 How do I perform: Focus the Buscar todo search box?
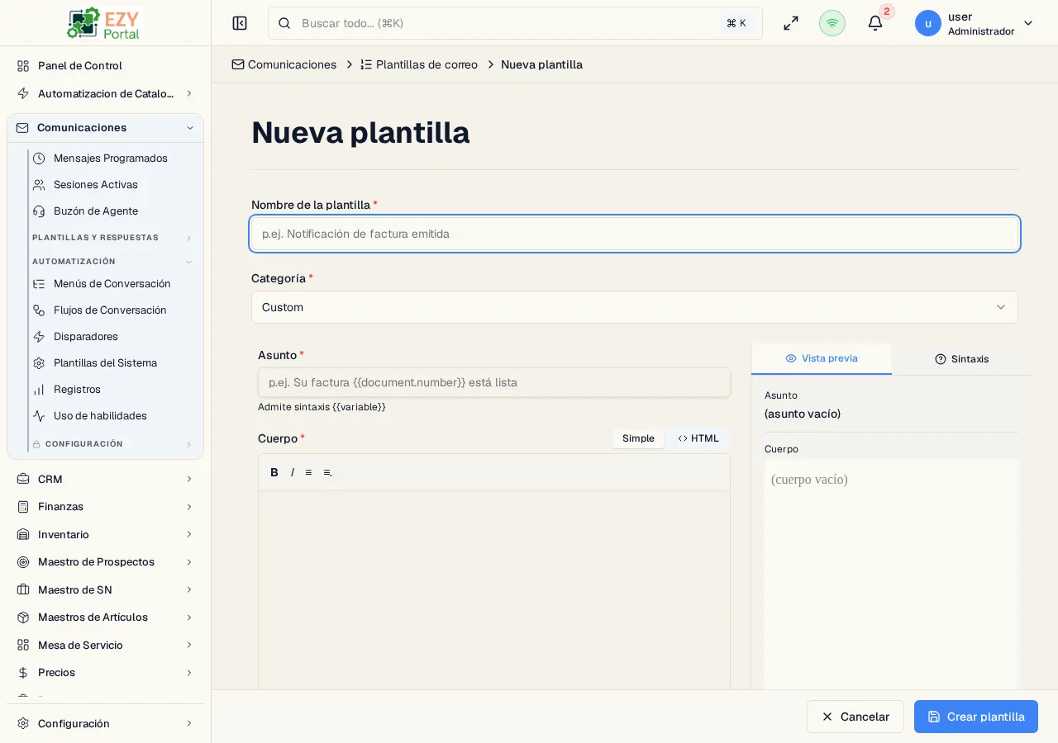[x=515, y=23]
